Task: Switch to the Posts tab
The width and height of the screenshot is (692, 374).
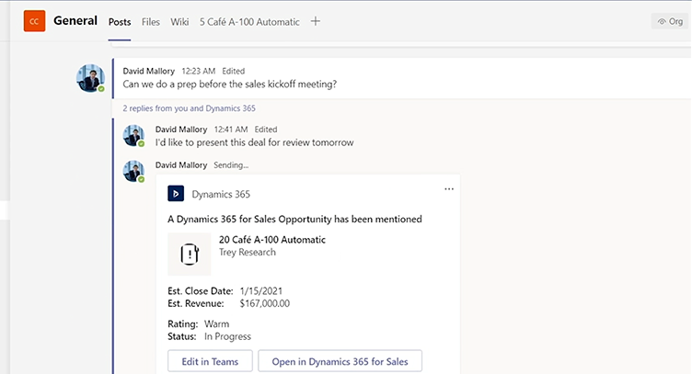Action: (x=120, y=22)
